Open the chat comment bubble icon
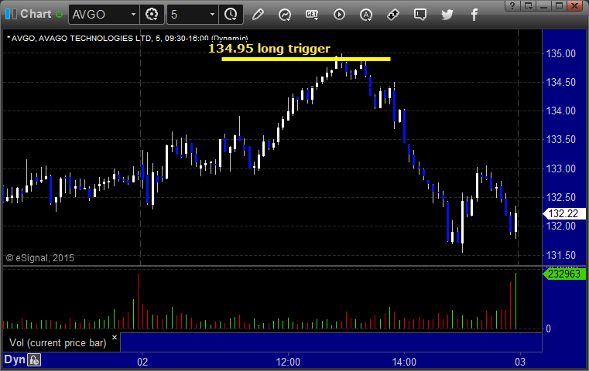 pos(420,15)
